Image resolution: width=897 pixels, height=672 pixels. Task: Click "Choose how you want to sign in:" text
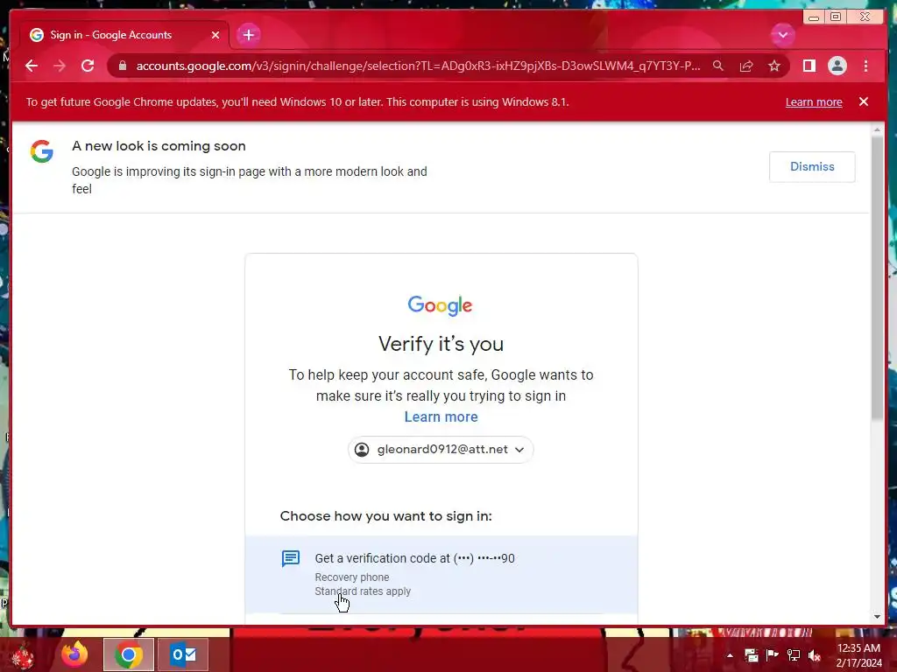pos(385,516)
